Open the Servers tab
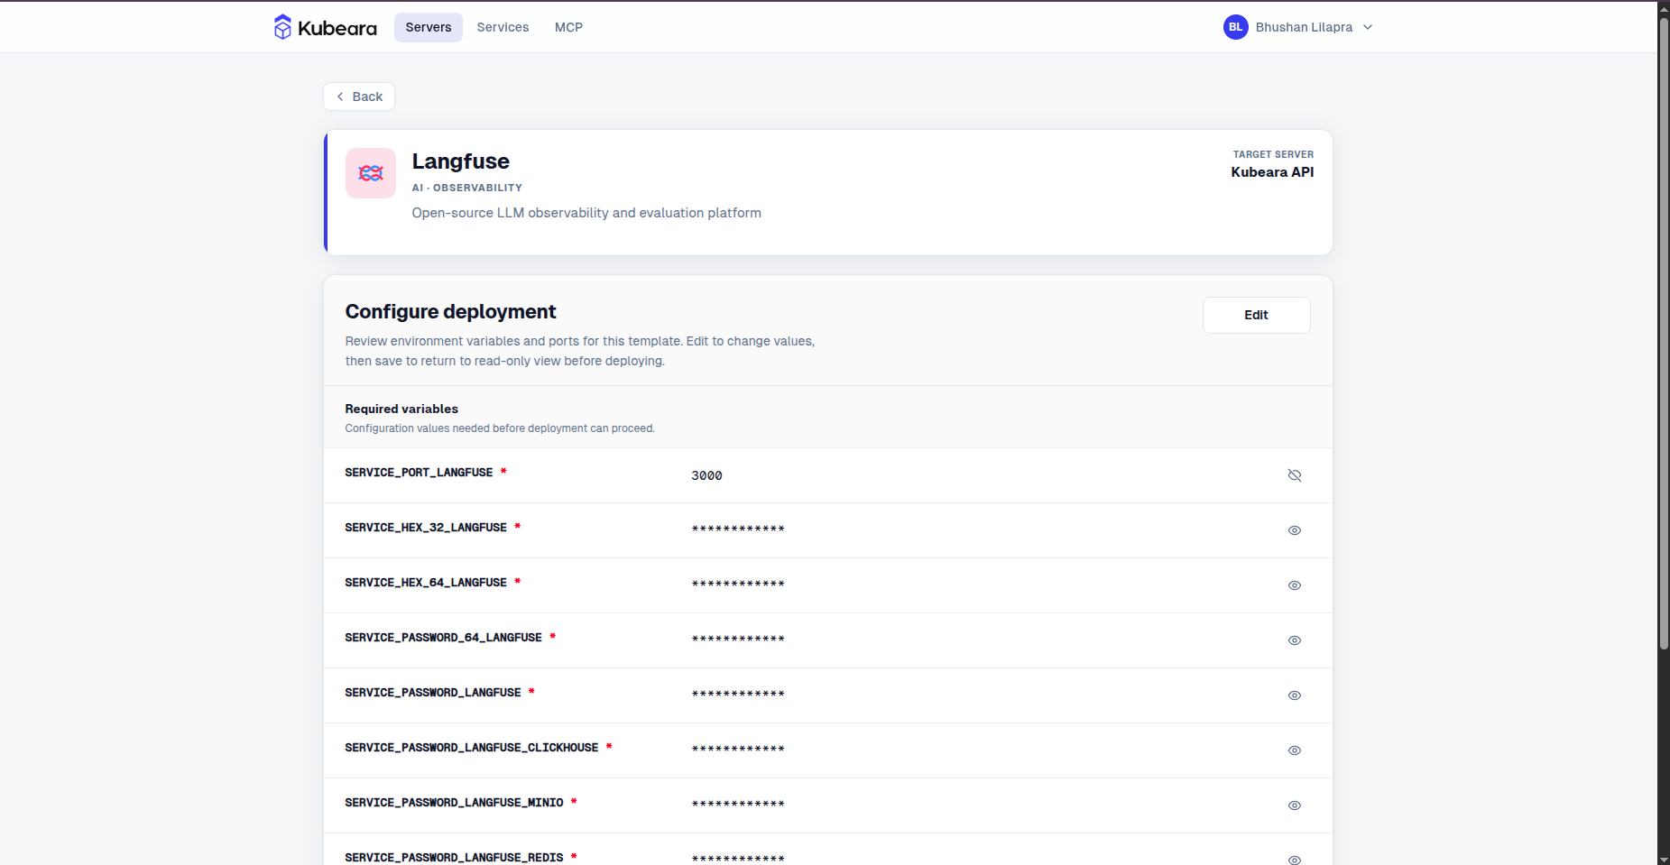This screenshot has width=1670, height=865. pyautogui.click(x=429, y=27)
